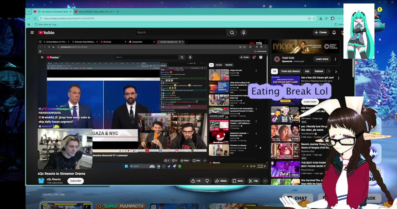Screen dimensions: 397x209
Task: Click the split-screen icon left of the bookmark star
Action: (x=309, y=18)
